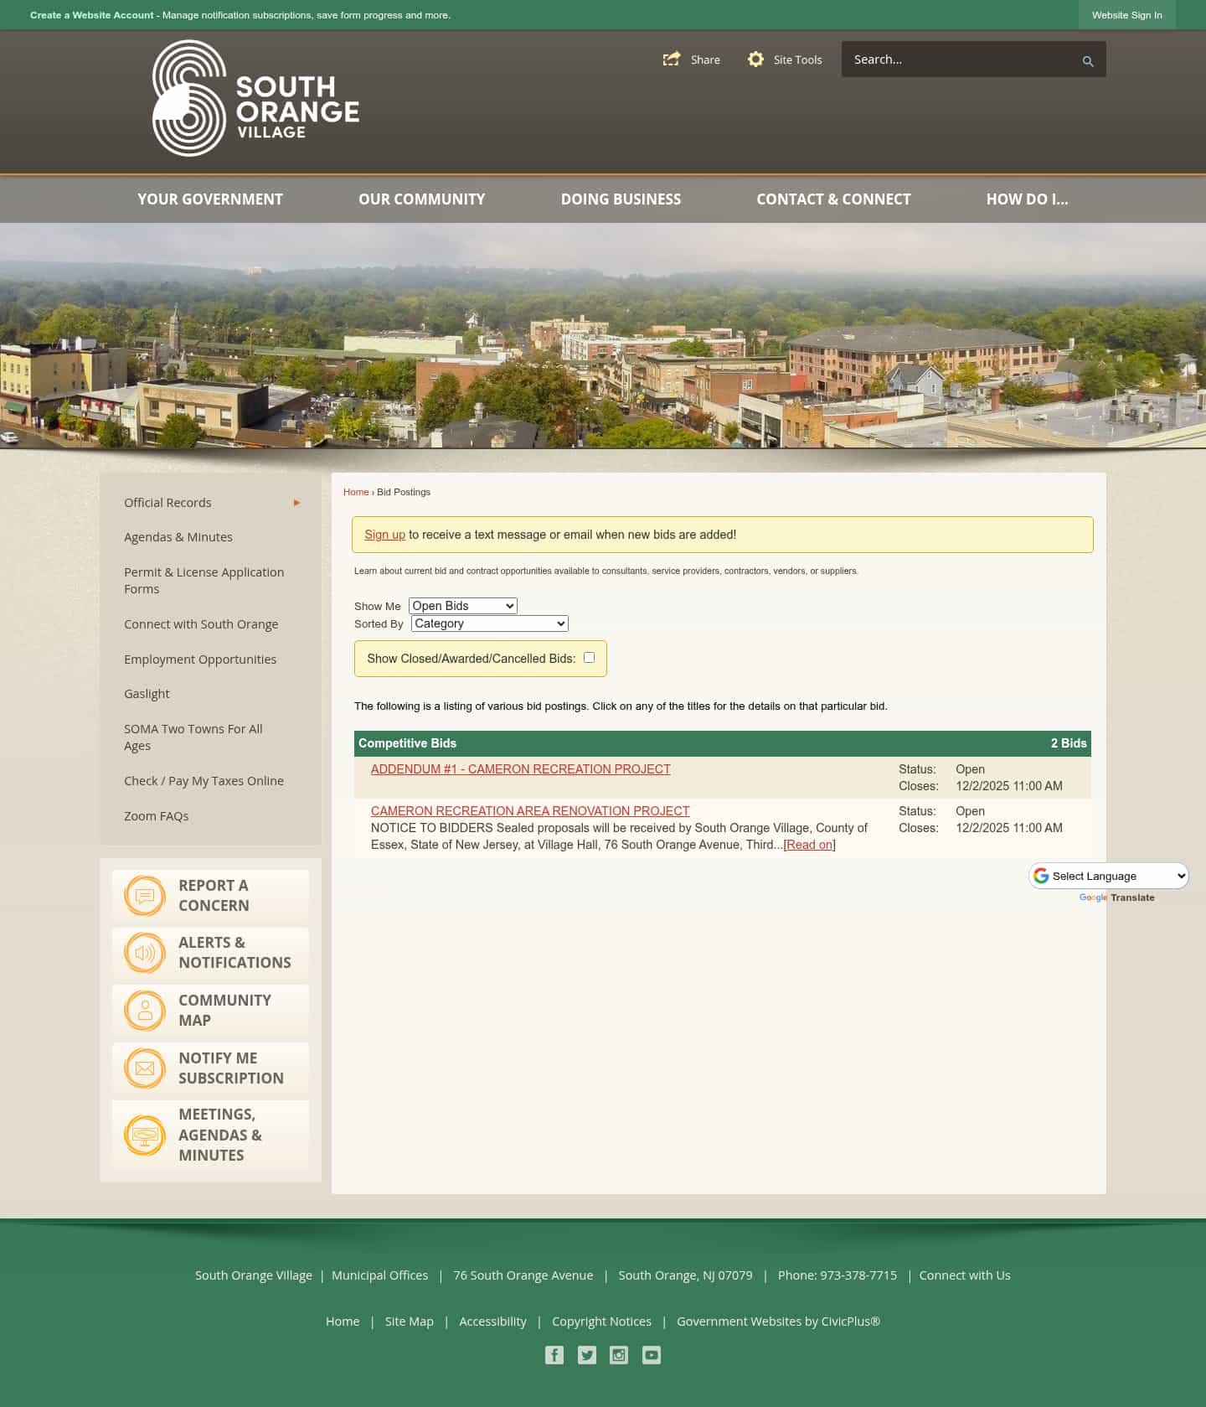Click the Site Tools text label

[797, 60]
